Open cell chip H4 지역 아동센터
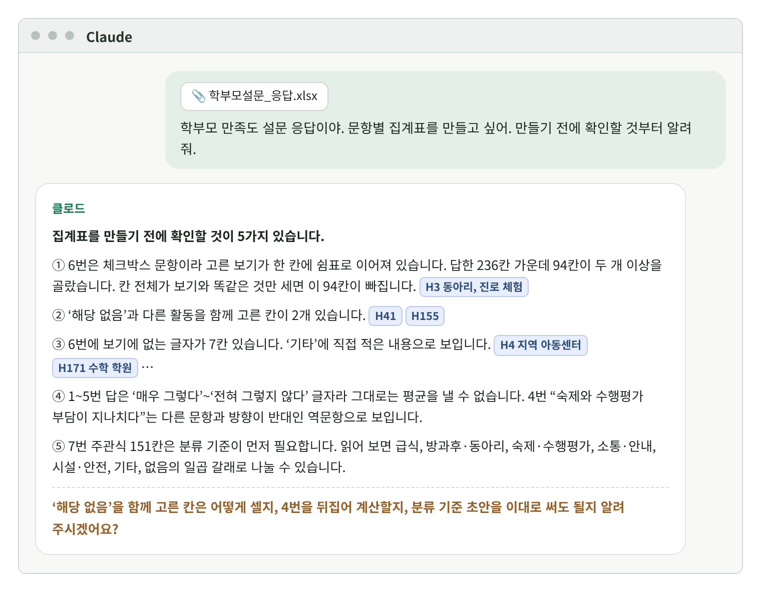Viewport: 761px width, 593px height. click(540, 345)
